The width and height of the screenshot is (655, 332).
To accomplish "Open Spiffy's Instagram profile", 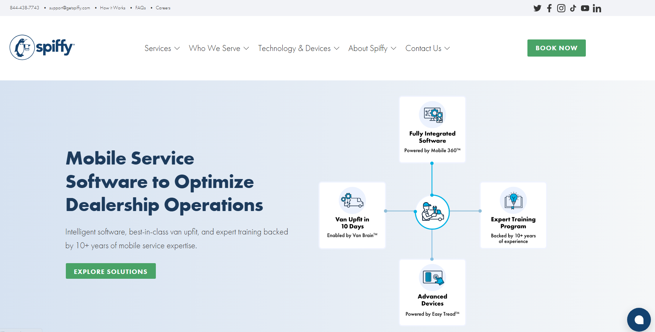I will [561, 8].
